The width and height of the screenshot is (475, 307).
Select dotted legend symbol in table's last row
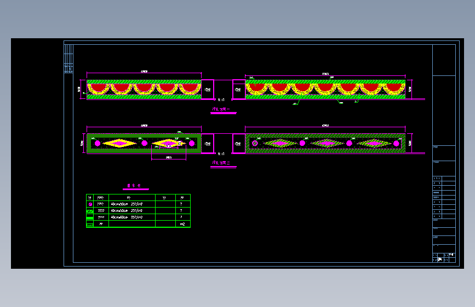tap(90, 224)
